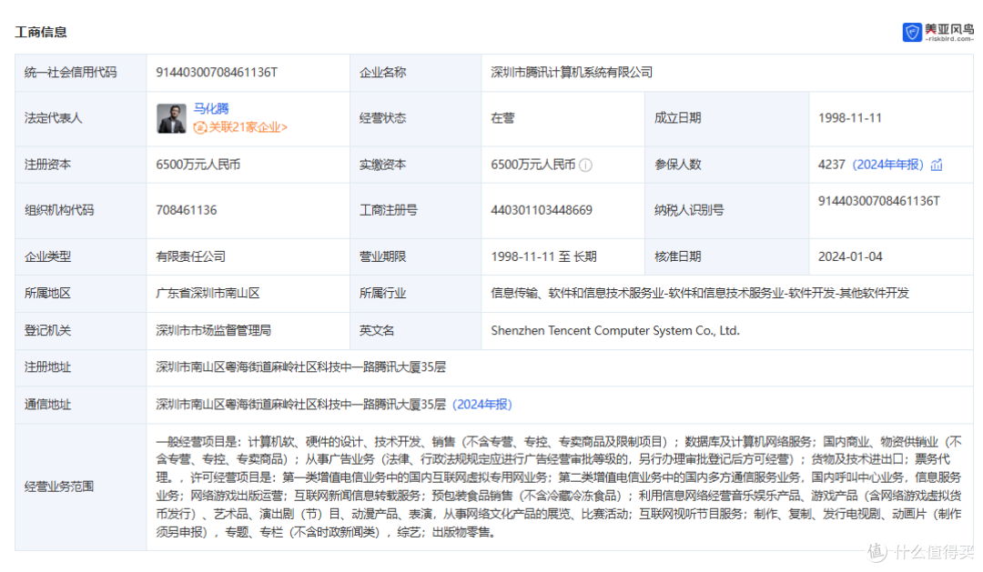Click registration authority 深圳市市场监督管理局
983x572 pixels.
coord(213,330)
